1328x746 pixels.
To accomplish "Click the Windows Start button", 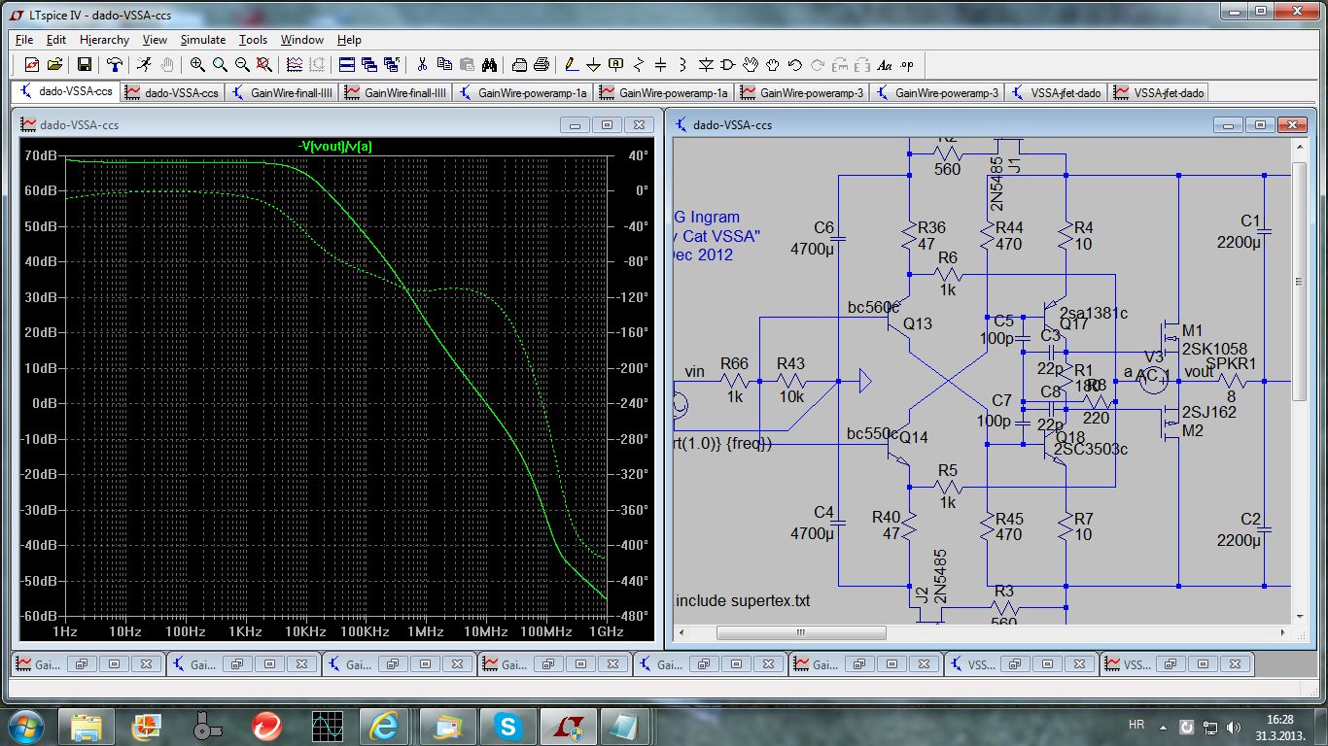I will 24,726.
